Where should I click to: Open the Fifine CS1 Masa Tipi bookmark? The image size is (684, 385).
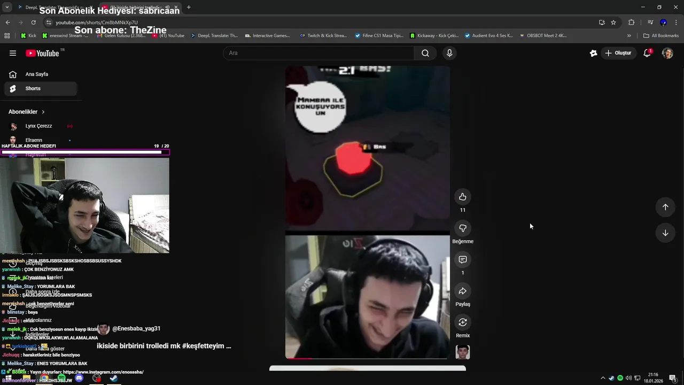click(x=379, y=36)
